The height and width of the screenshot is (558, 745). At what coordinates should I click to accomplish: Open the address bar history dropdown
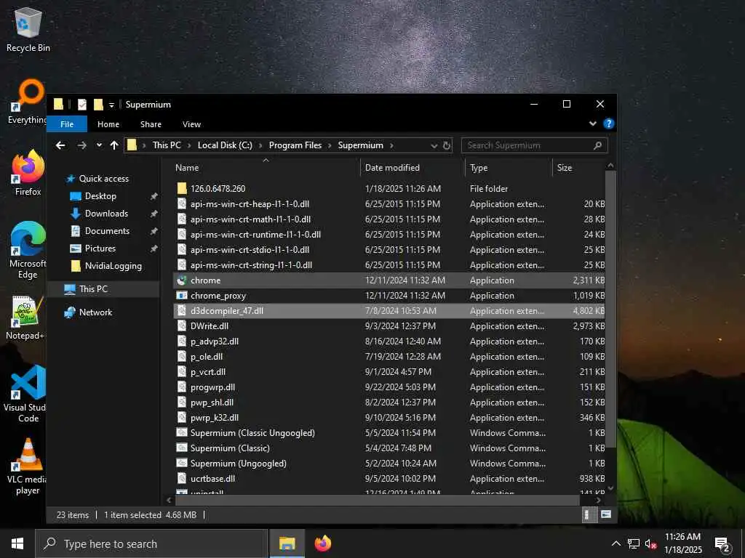(434, 145)
